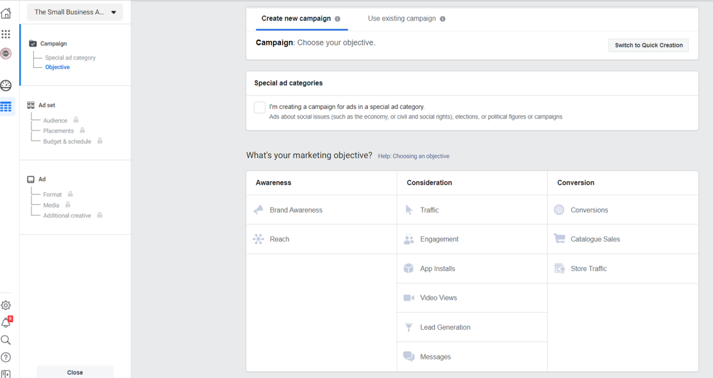The height and width of the screenshot is (378, 713).
Task: Select Additional creative step
Action: tap(67, 216)
